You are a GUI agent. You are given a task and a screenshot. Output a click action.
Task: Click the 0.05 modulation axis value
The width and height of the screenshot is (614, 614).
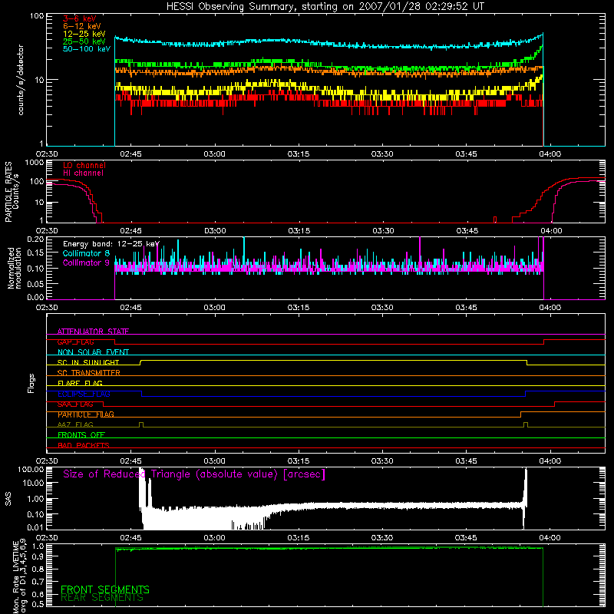(35, 283)
